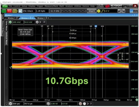This screenshot has height=107, width=139.
Task: Click the plus icon beside 54.0 mV offset
Action: click(37, 22)
